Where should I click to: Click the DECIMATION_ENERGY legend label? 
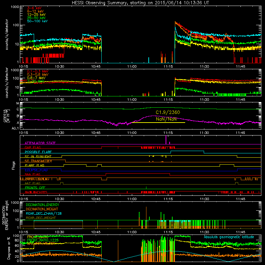(42, 205)
